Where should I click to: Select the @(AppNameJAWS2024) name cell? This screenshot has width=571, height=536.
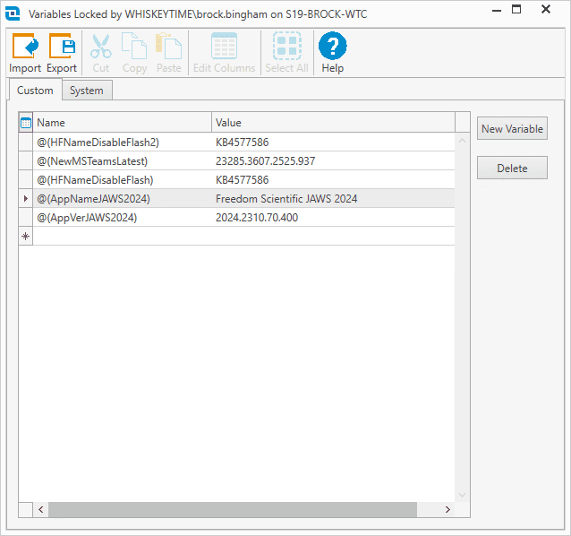click(x=122, y=199)
